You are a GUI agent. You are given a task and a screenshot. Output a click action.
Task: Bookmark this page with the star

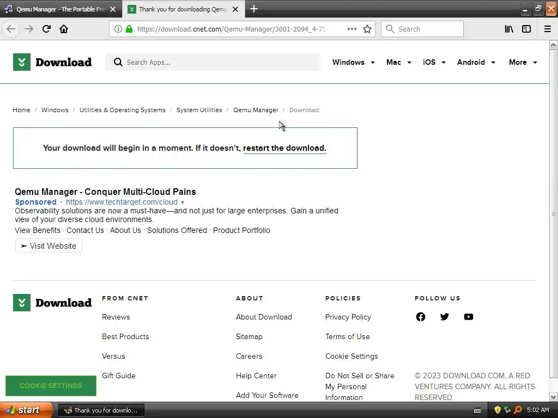367,29
